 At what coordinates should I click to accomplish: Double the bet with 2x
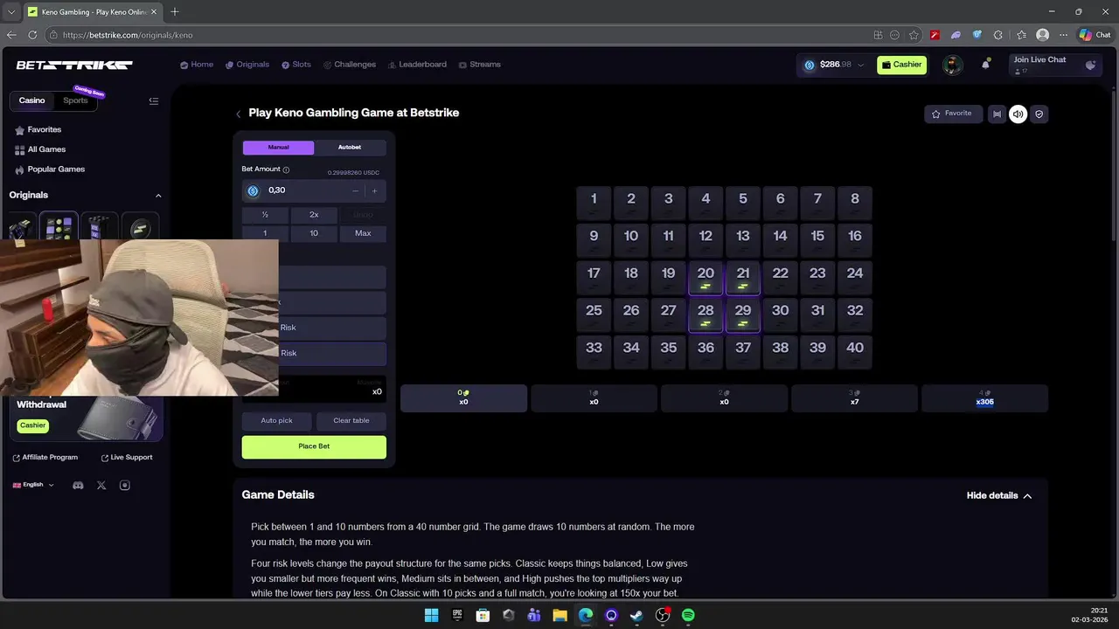point(314,215)
